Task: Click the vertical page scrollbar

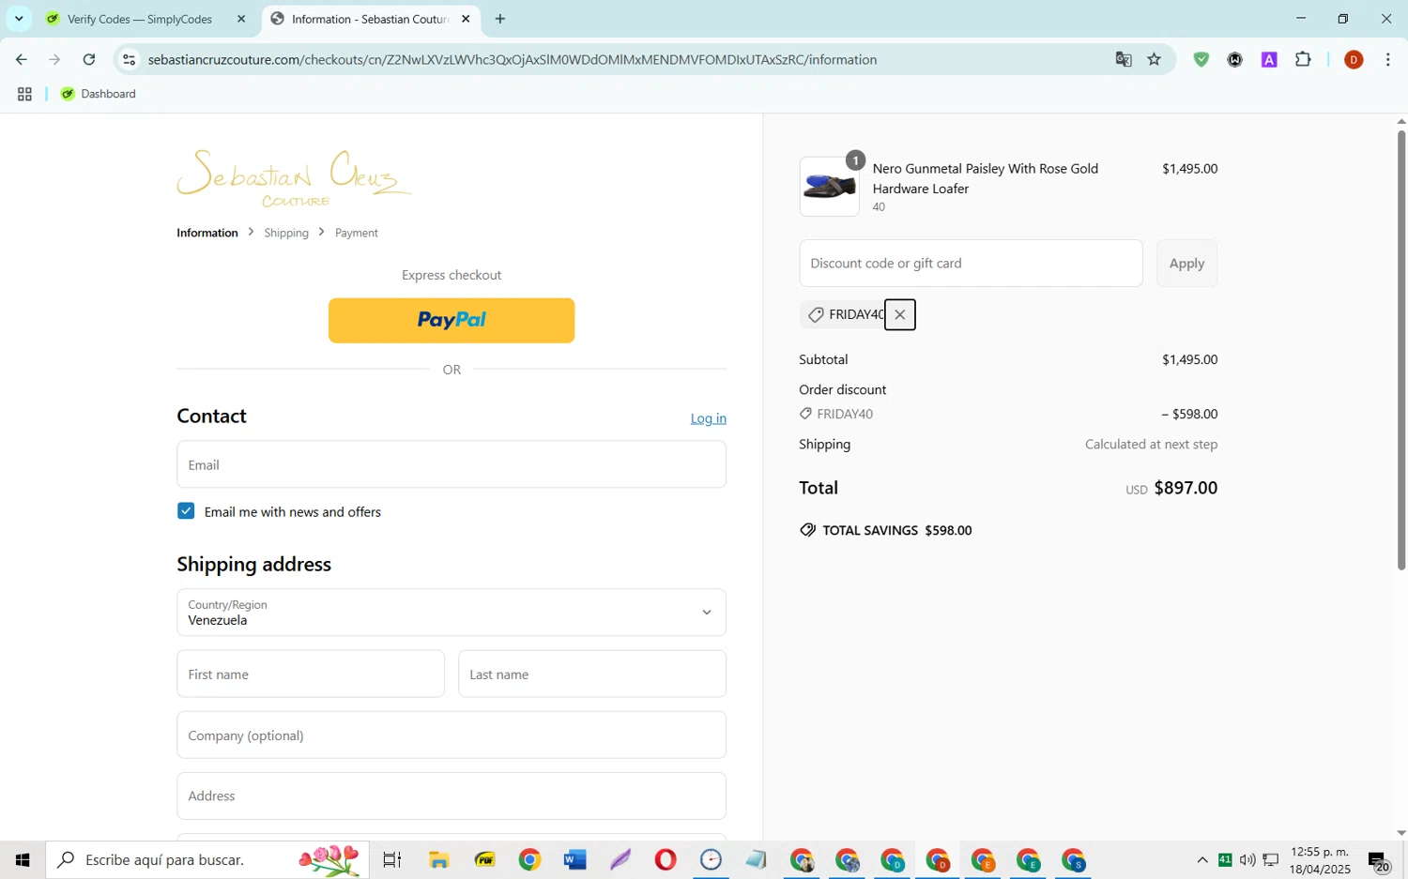Action: [1401, 350]
